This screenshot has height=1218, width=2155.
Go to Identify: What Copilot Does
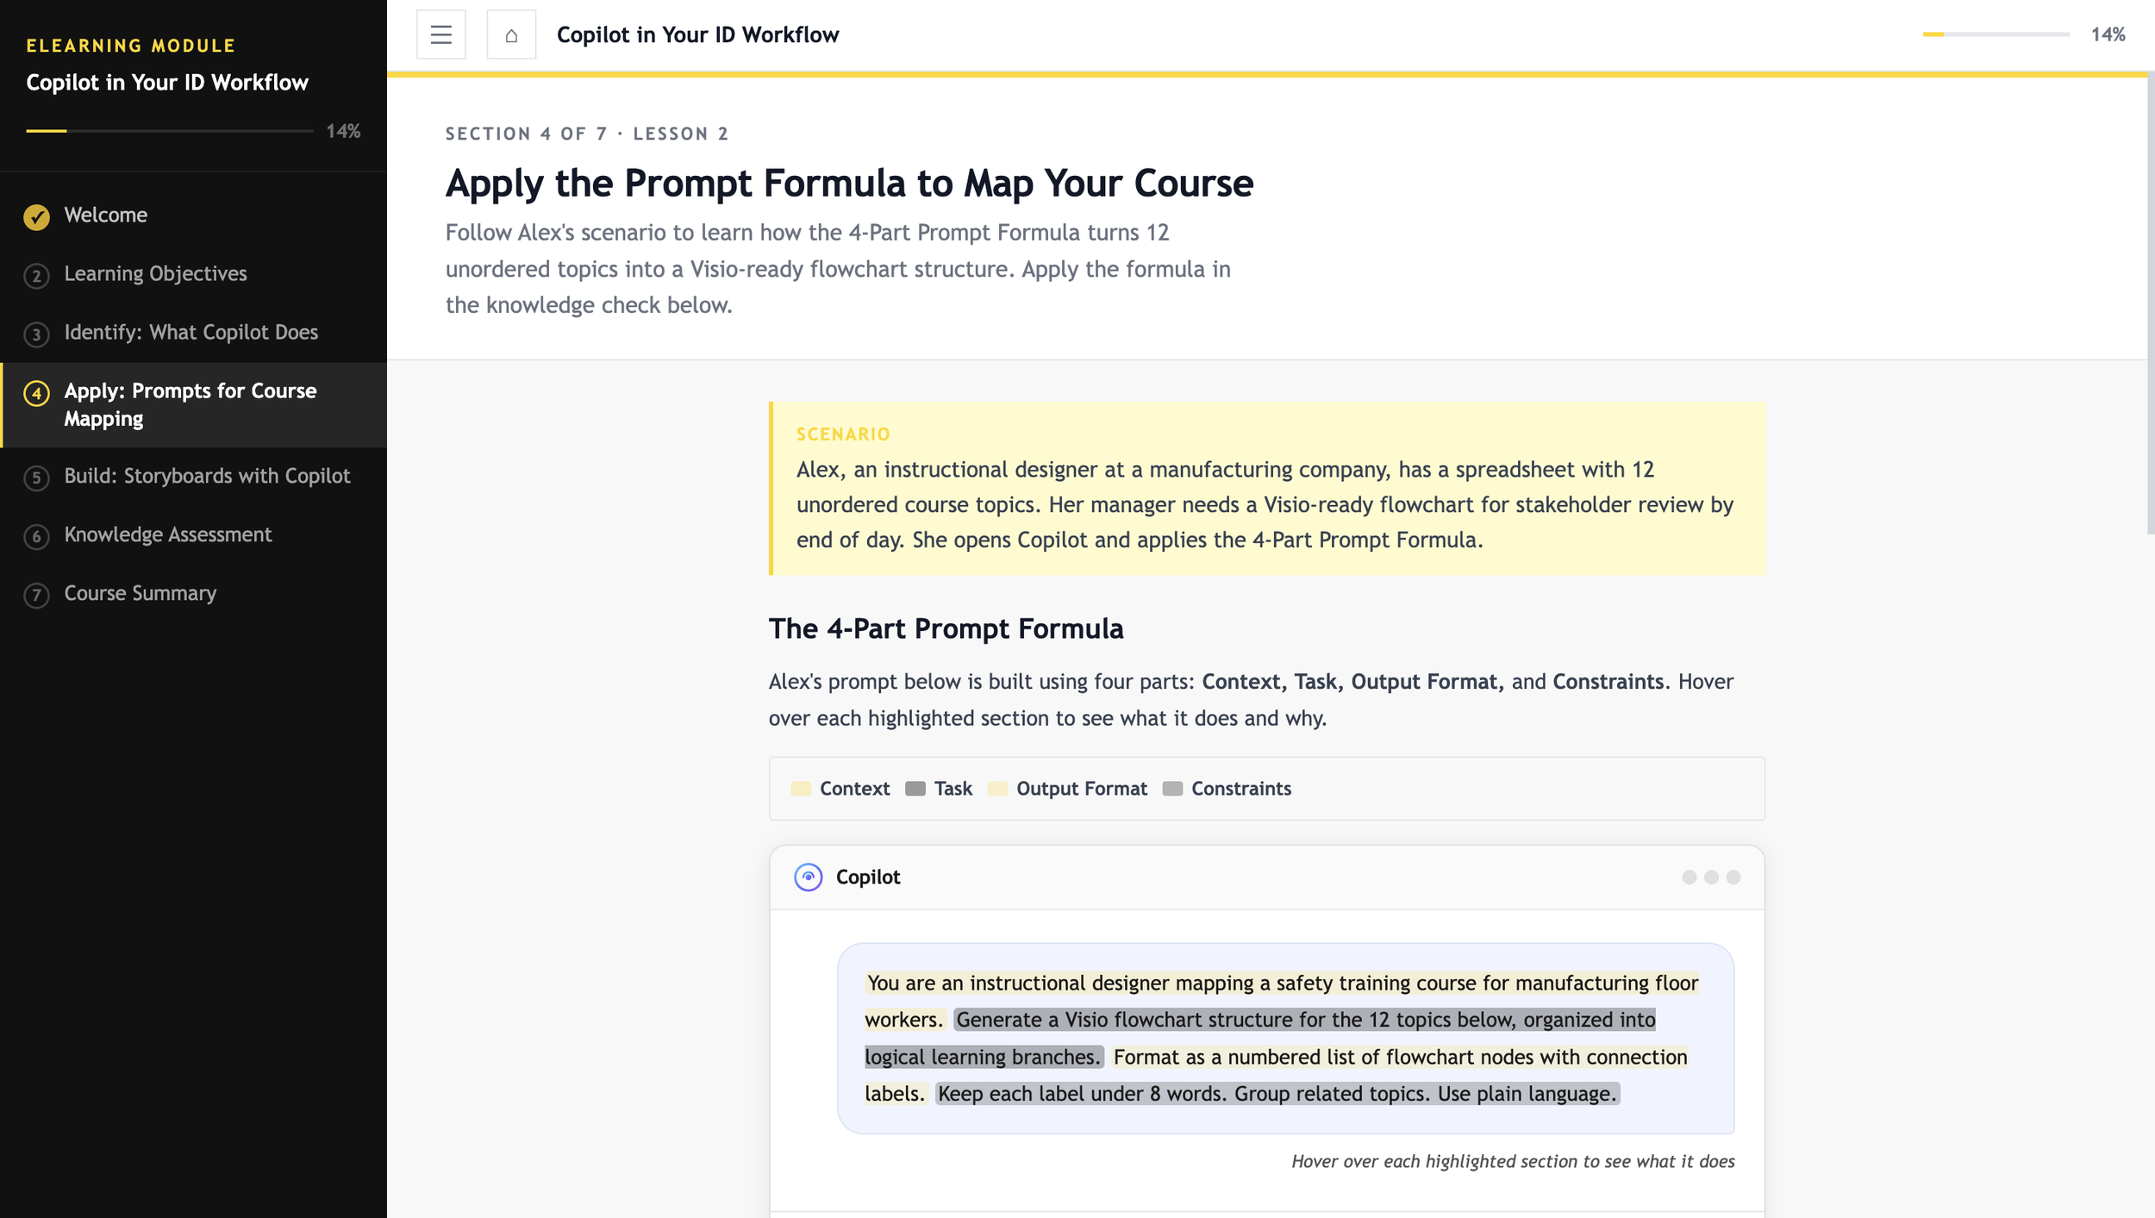click(x=191, y=332)
